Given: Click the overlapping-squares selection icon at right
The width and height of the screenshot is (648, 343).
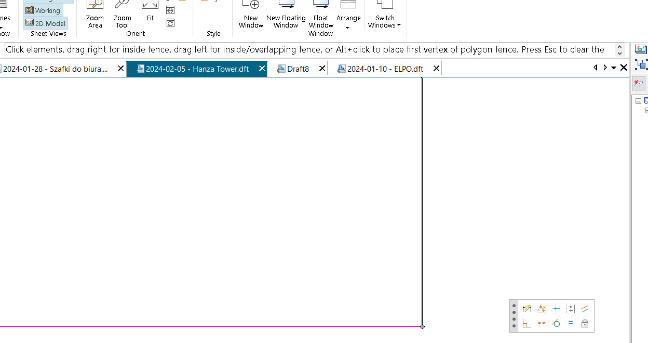Looking at the screenshot, I should click(641, 64).
